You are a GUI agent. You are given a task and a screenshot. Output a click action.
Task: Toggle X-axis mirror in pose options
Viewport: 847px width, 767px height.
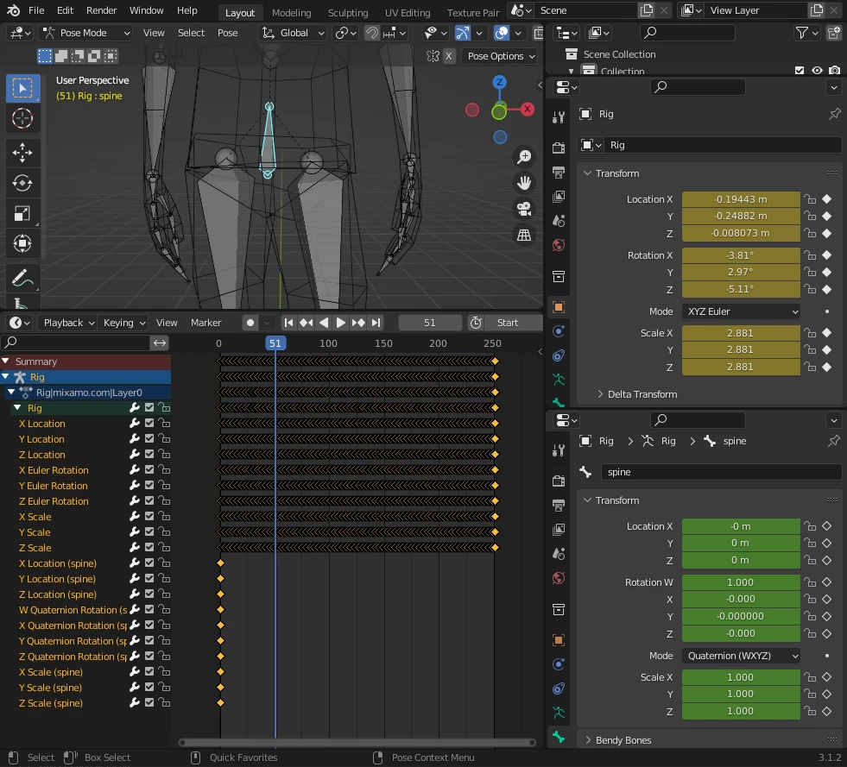pyautogui.click(x=448, y=56)
